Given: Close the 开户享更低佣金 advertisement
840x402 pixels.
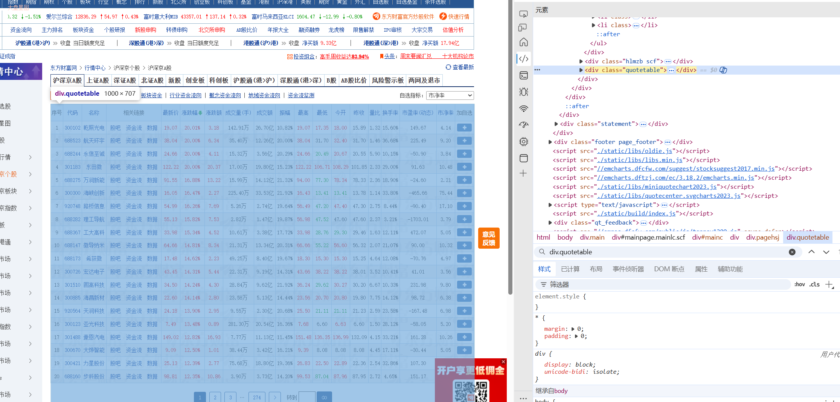Looking at the screenshot, I should point(503,362).
